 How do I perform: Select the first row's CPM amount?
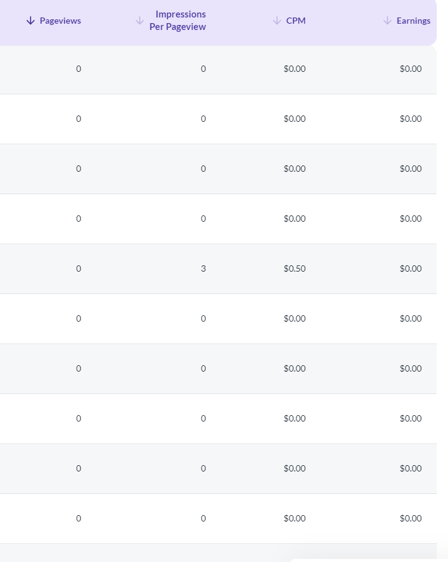click(295, 69)
